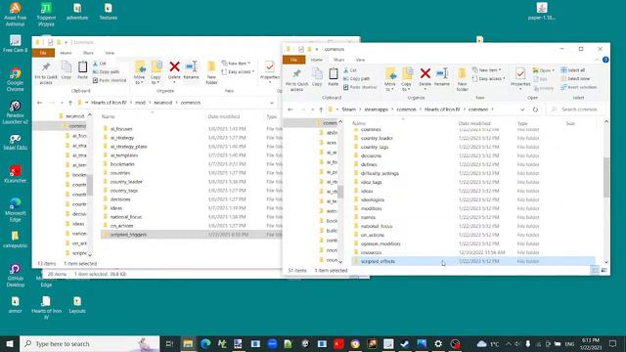626x352 pixels.
Task: Open Share tab in Steam common window
Action: (339, 60)
